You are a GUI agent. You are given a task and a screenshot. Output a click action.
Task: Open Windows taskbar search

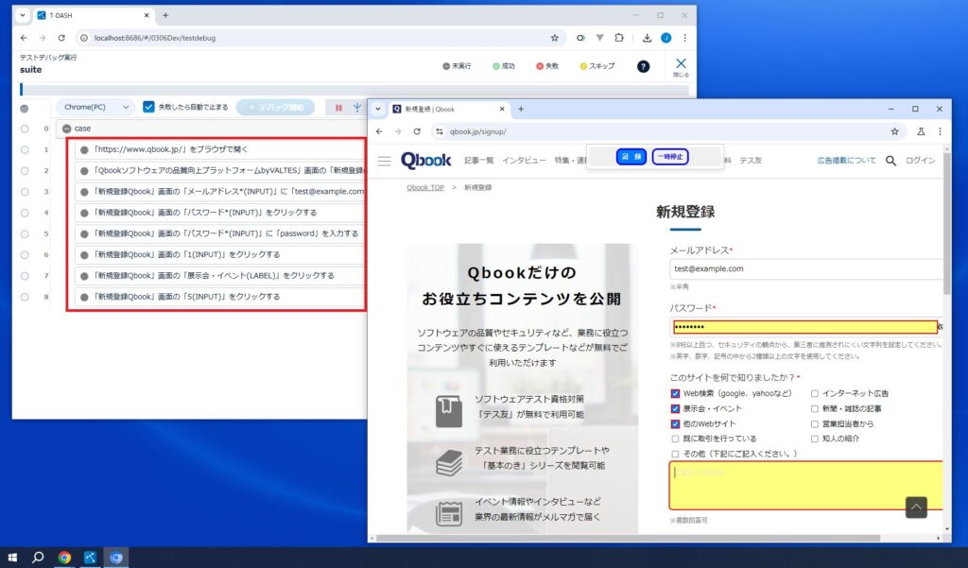pos(38,558)
